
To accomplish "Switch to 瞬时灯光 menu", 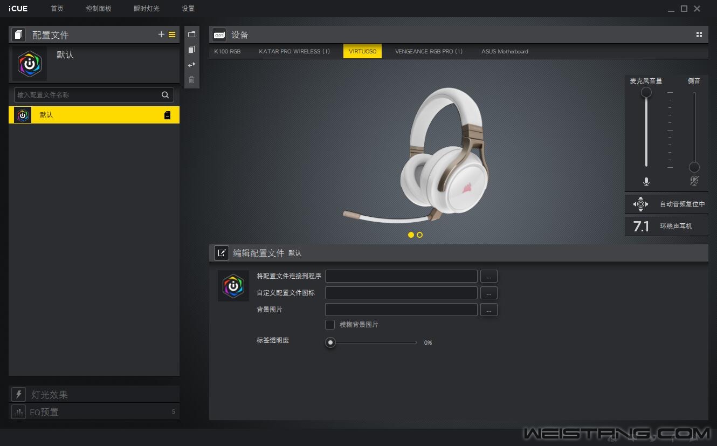I will pyautogui.click(x=147, y=9).
